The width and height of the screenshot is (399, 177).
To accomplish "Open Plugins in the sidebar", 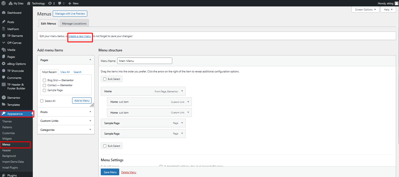I will (12, 175).
